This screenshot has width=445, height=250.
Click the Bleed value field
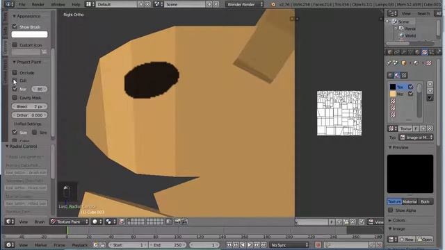click(29, 106)
